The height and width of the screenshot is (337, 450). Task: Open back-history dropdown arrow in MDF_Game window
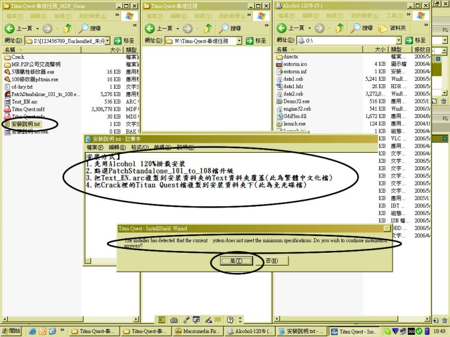click(37, 29)
